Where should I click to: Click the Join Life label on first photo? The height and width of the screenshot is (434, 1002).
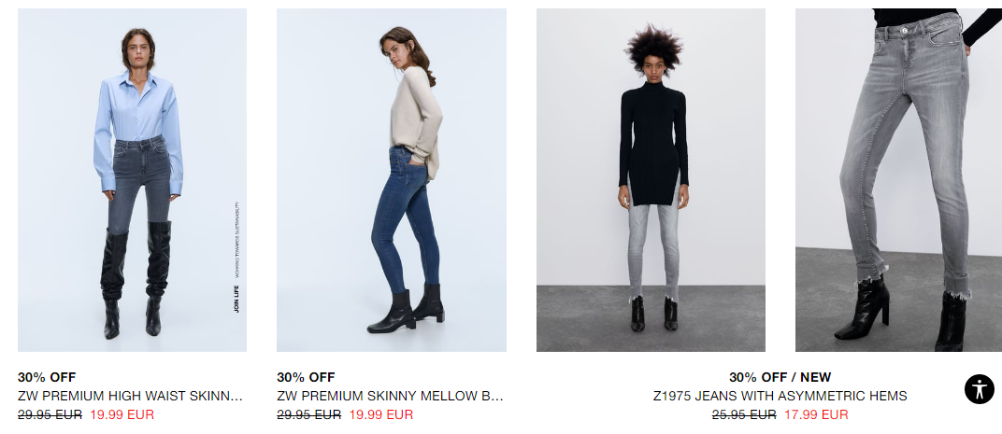(236, 300)
